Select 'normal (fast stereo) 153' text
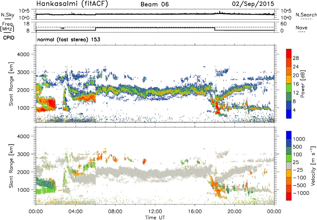 (69, 39)
